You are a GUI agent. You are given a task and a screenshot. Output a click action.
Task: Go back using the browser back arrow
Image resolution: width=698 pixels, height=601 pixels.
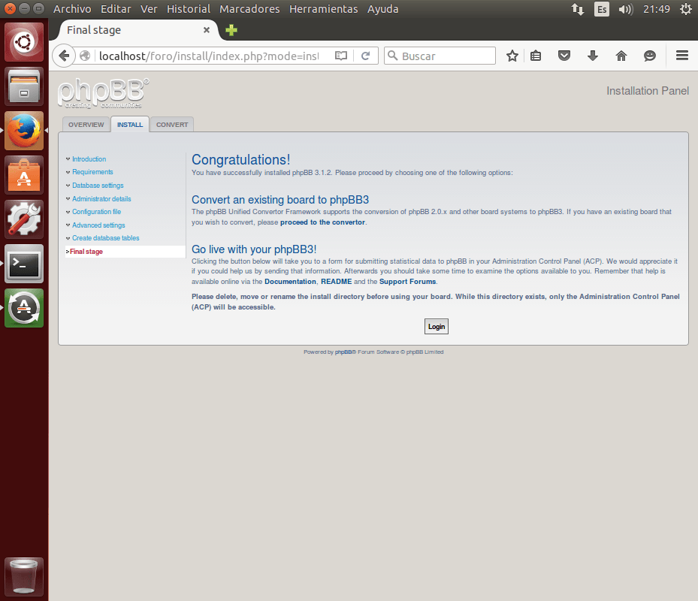click(64, 56)
